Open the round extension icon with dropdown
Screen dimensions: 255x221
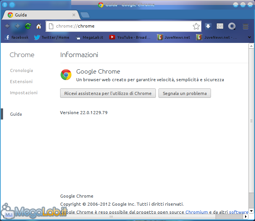coord(232,26)
